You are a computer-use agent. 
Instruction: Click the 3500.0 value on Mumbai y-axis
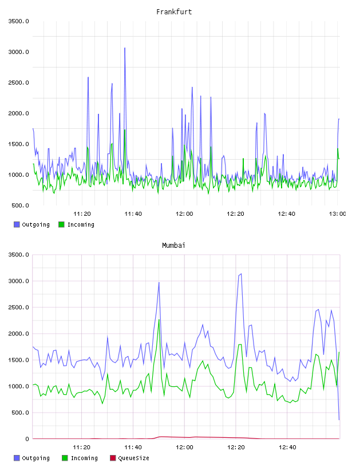(x=18, y=255)
